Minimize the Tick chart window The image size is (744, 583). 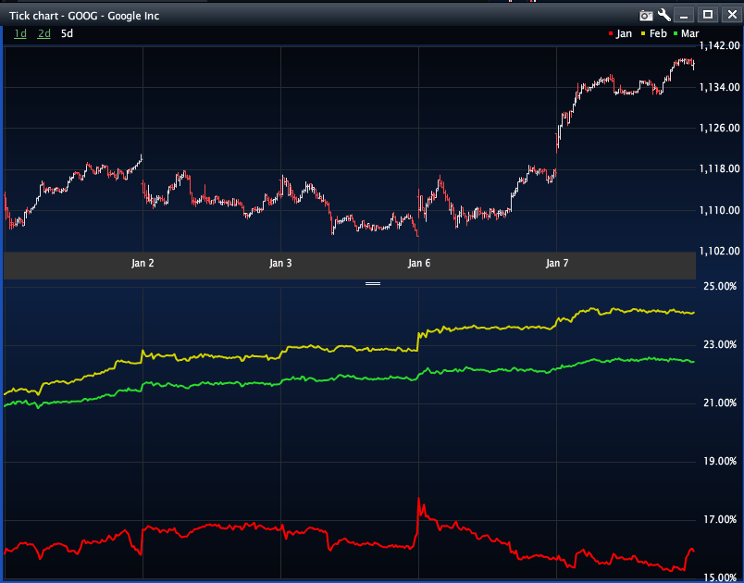tap(684, 15)
